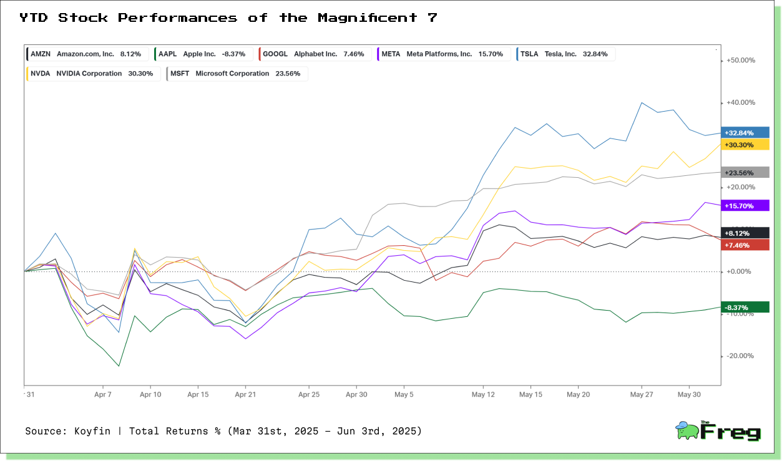The width and height of the screenshot is (782, 461).
Task: Click the May 20 date on x-axis
Action: coord(579,395)
